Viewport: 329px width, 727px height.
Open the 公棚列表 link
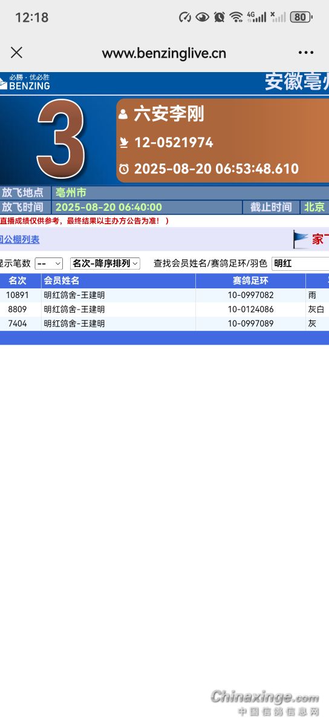tap(20, 240)
